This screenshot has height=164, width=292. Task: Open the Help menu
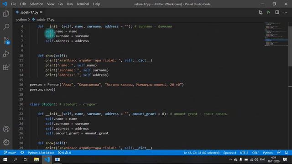click(x=96, y=4)
